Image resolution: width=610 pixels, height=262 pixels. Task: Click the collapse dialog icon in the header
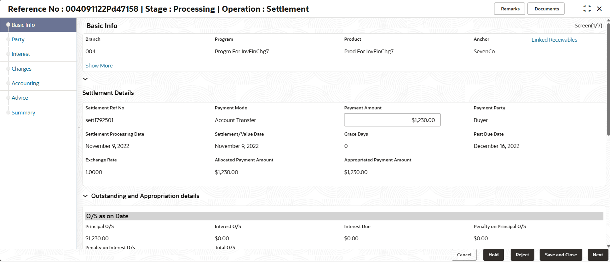587,9
